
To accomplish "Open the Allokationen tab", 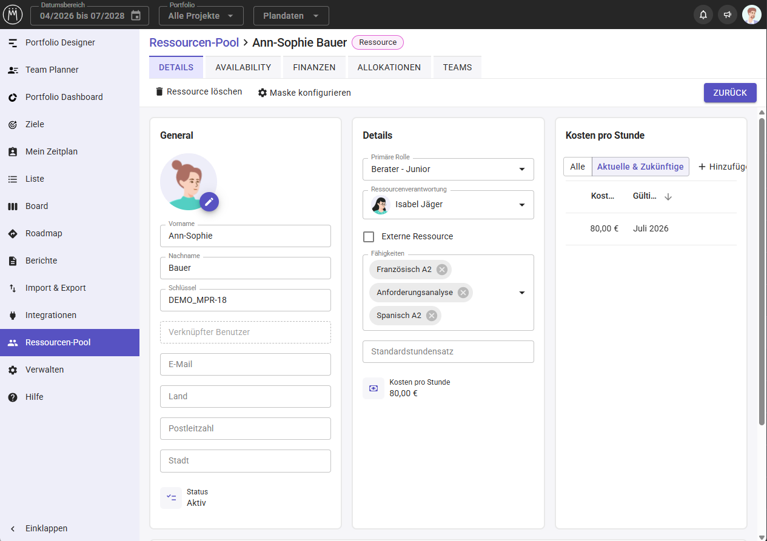I will click(389, 67).
